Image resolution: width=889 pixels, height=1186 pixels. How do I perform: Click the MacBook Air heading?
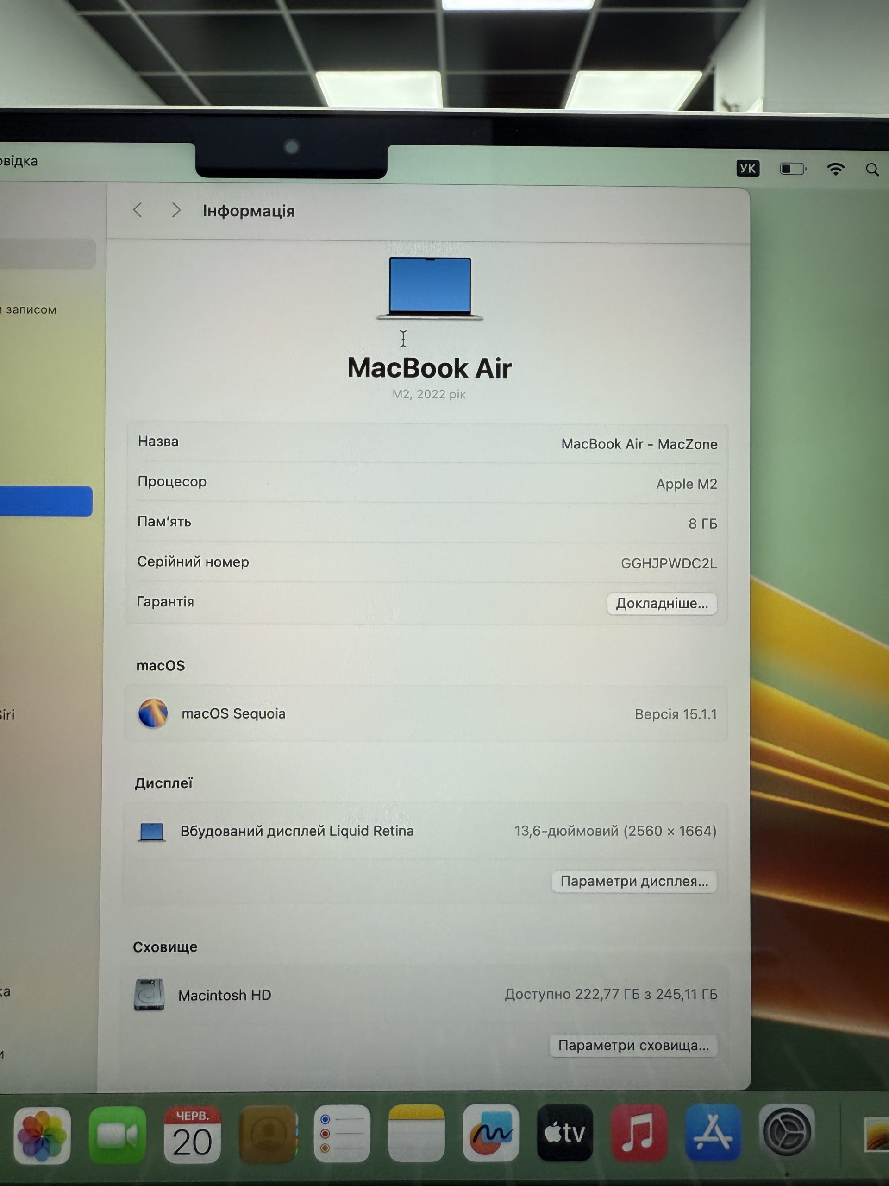point(429,368)
